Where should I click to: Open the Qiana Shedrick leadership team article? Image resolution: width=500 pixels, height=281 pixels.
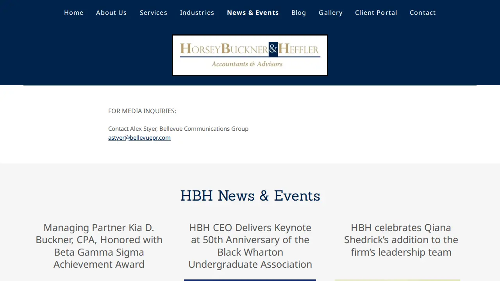(x=401, y=240)
